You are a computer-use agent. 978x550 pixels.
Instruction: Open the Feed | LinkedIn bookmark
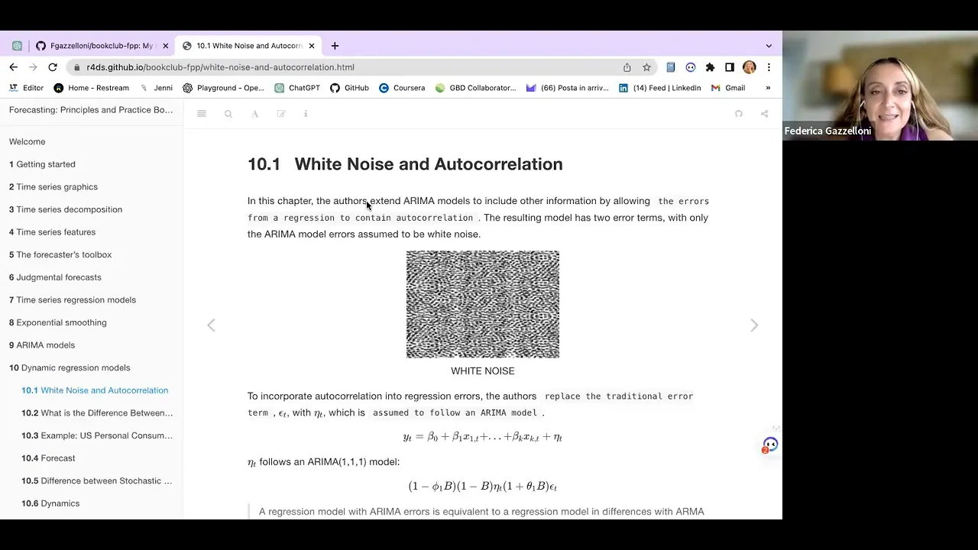660,88
